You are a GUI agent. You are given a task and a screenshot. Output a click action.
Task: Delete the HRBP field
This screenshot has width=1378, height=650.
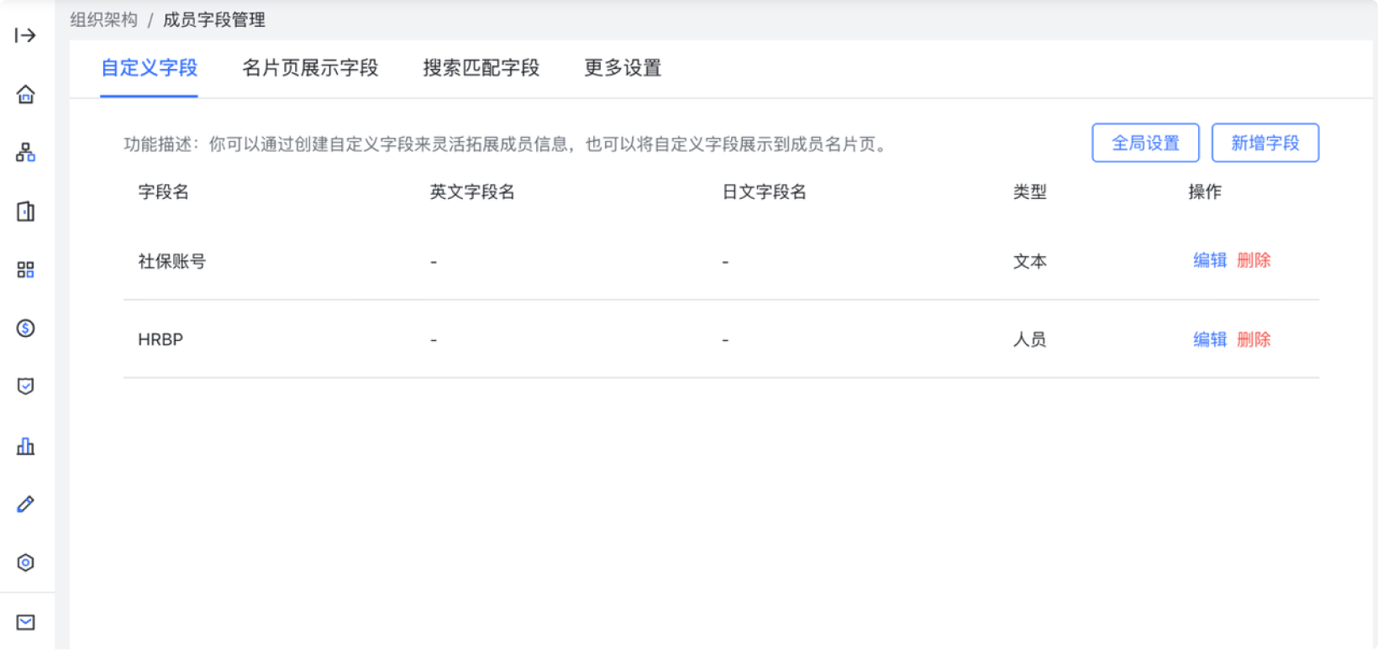coord(1254,339)
